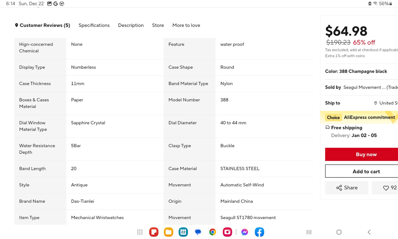
Task: Click the Automatic Self-Wind value cell
Action: coord(242,185)
